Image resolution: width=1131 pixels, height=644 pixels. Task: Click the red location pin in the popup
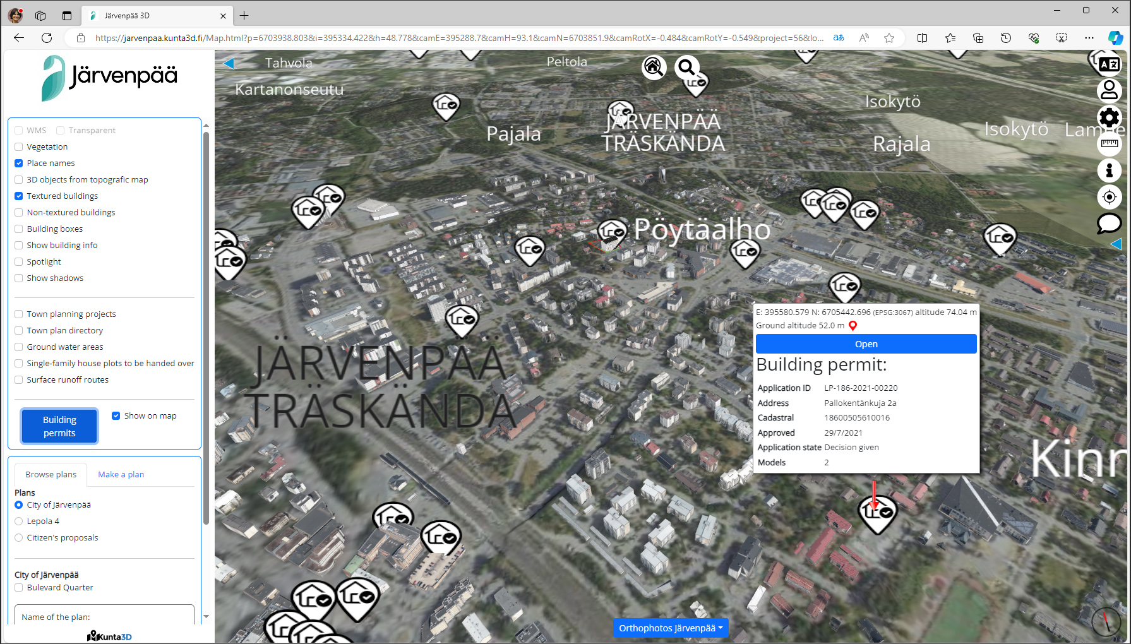point(853,326)
